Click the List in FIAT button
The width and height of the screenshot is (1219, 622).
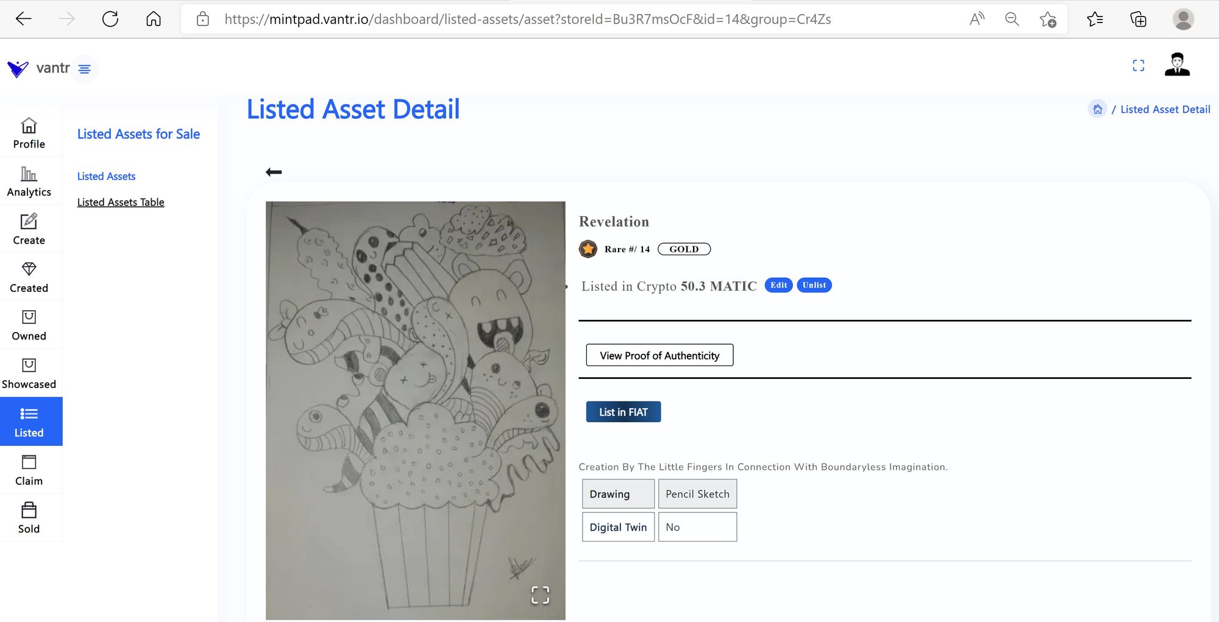[624, 412]
